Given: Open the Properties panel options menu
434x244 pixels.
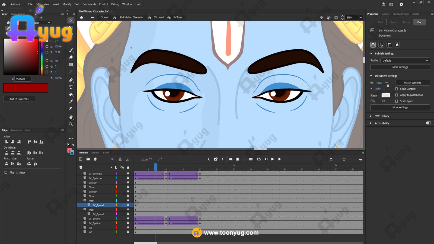Looking at the screenshot, I should (432, 14).
